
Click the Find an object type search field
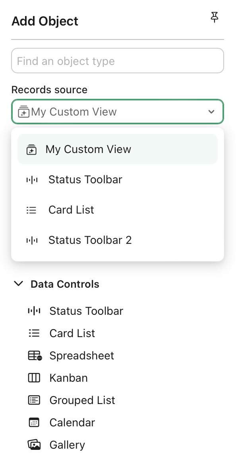118,61
